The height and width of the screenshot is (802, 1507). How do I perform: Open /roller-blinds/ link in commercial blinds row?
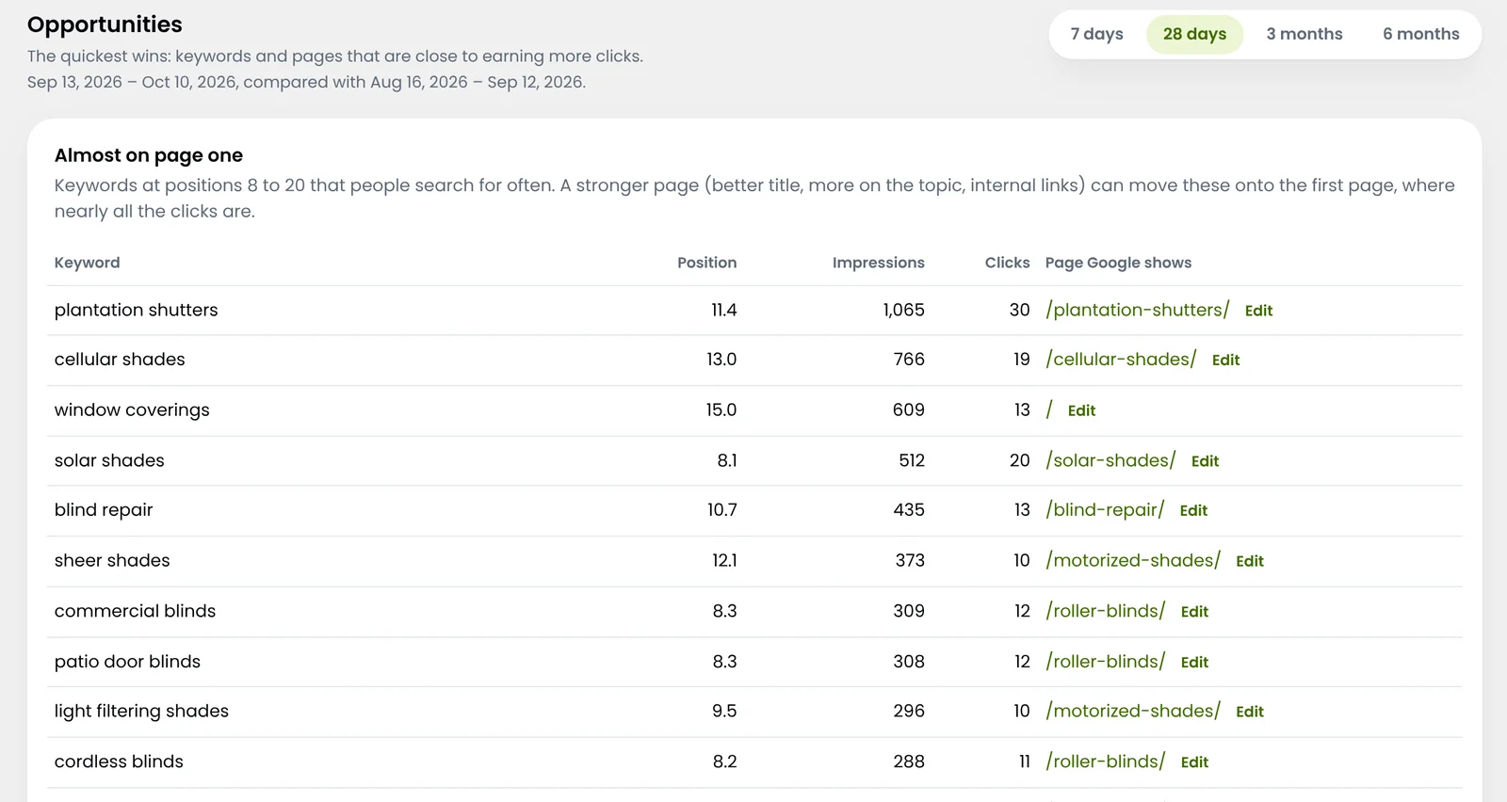[1105, 611]
